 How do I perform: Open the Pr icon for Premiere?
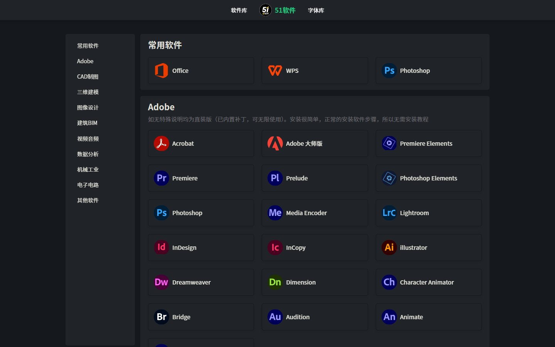[161, 178]
